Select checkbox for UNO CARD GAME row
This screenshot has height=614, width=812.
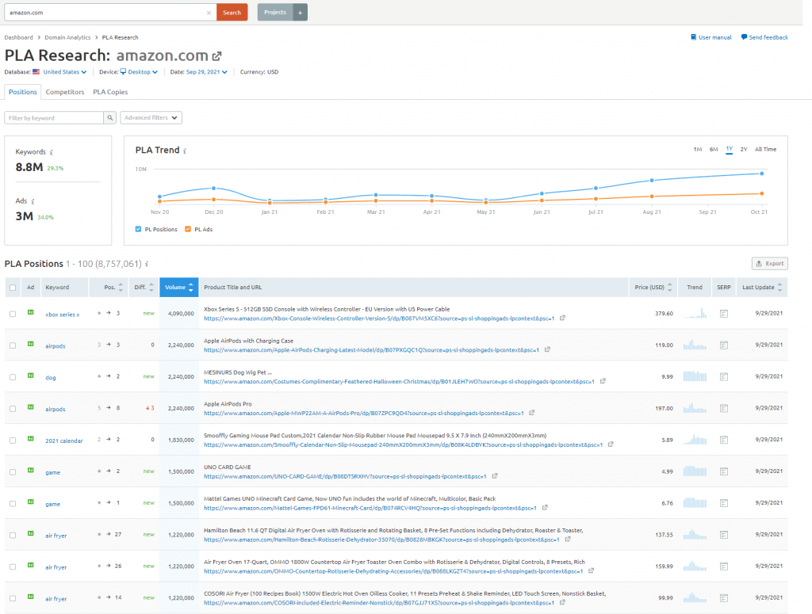[13, 471]
